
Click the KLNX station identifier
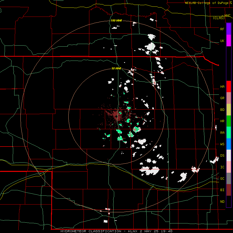pos(133,231)
